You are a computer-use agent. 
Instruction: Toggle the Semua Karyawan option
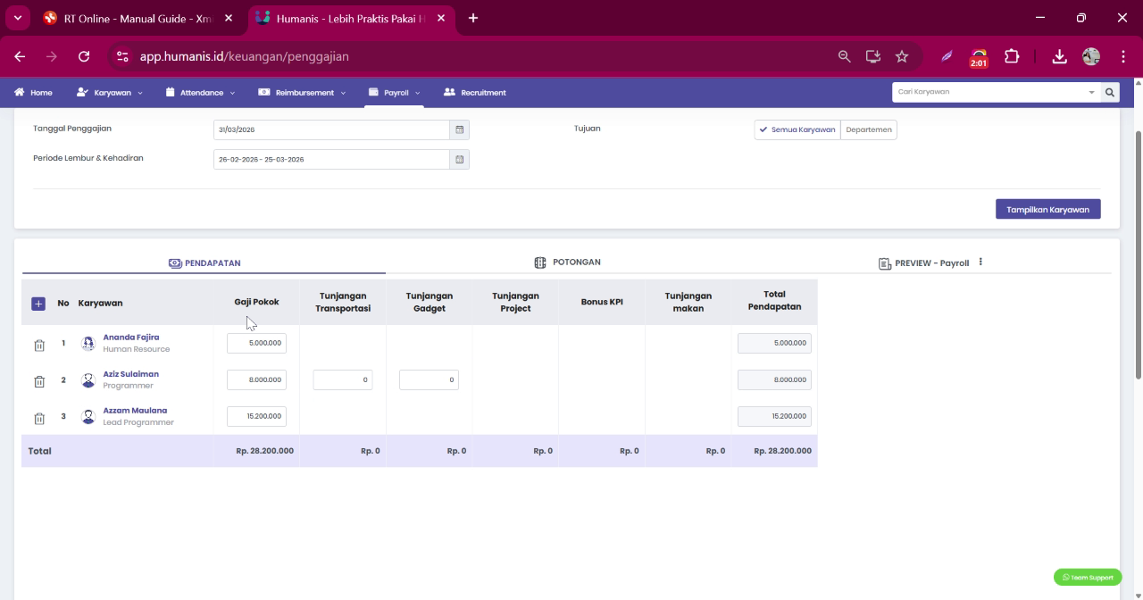tap(797, 129)
